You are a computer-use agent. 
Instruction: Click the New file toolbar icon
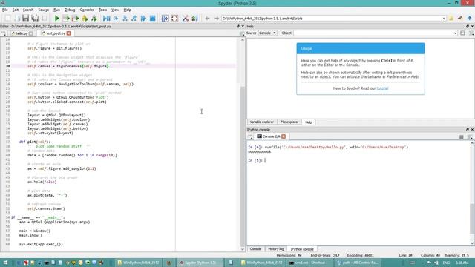[x=7, y=18]
